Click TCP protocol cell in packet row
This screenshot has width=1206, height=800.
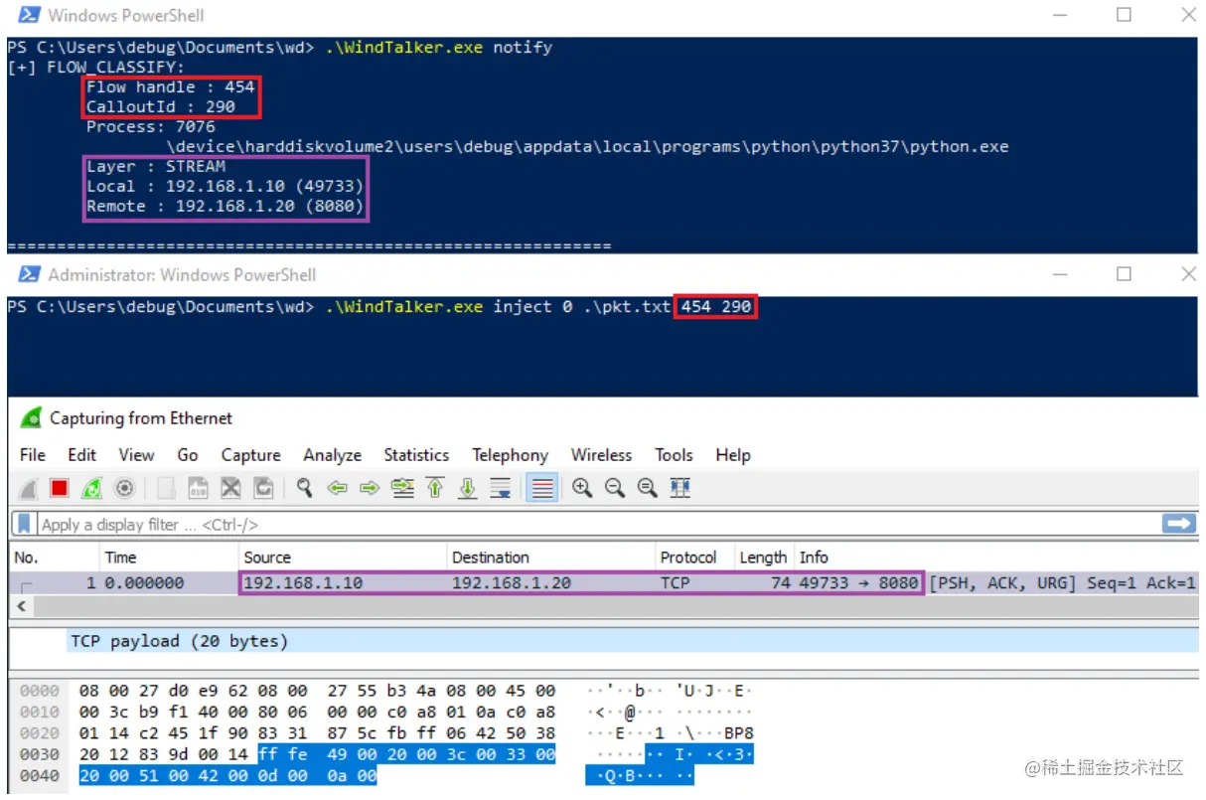point(675,582)
